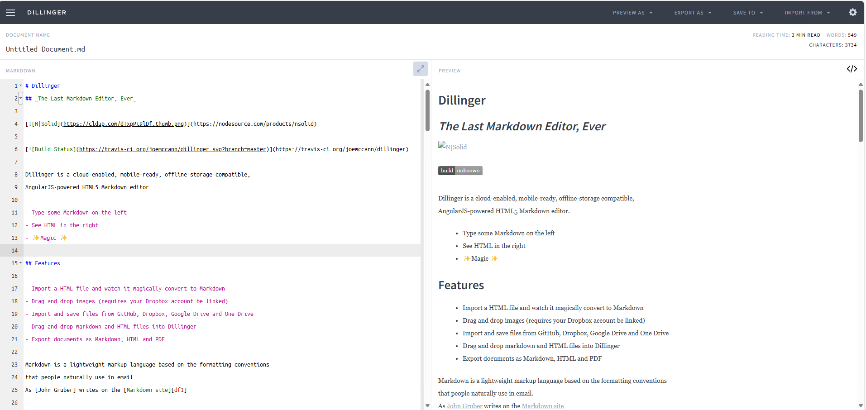Click the [df1] reference on line 25
This screenshot has width=866, height=410.
click(x=179, y=390)
